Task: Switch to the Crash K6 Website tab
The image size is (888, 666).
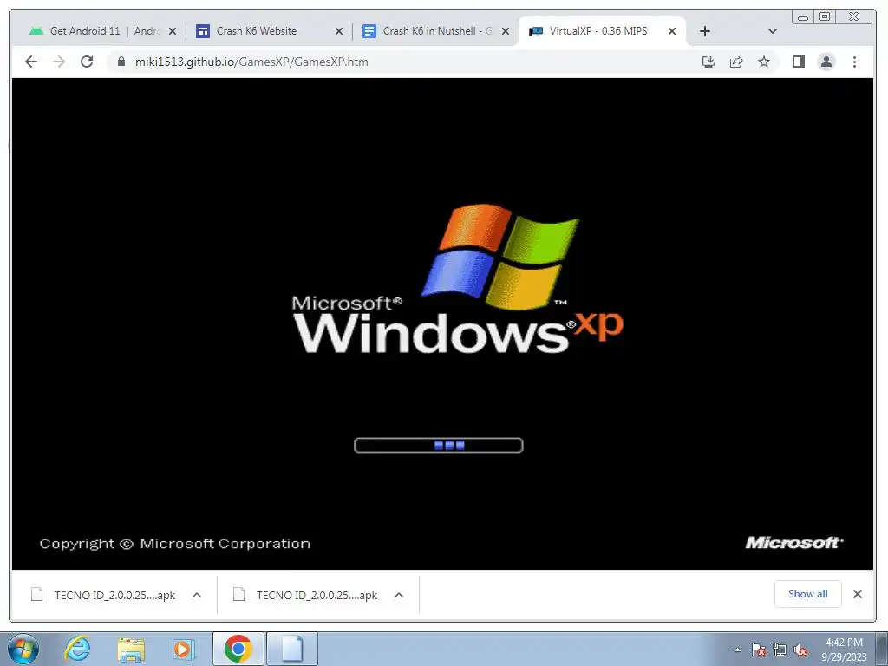Action: (267, 31)
